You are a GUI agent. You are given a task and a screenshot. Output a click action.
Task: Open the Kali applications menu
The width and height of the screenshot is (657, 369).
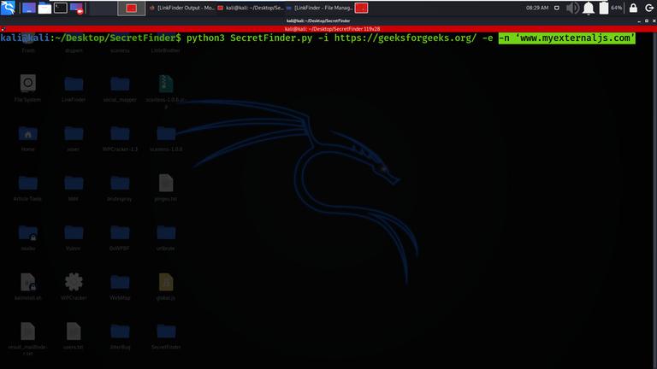click(8, 8)
